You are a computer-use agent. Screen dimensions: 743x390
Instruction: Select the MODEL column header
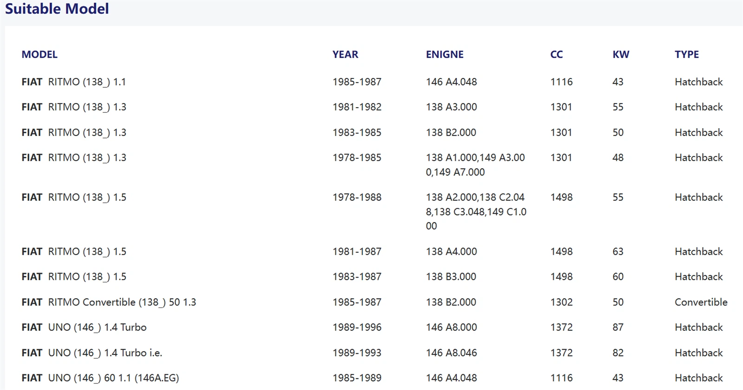click(x=39, y=54)
